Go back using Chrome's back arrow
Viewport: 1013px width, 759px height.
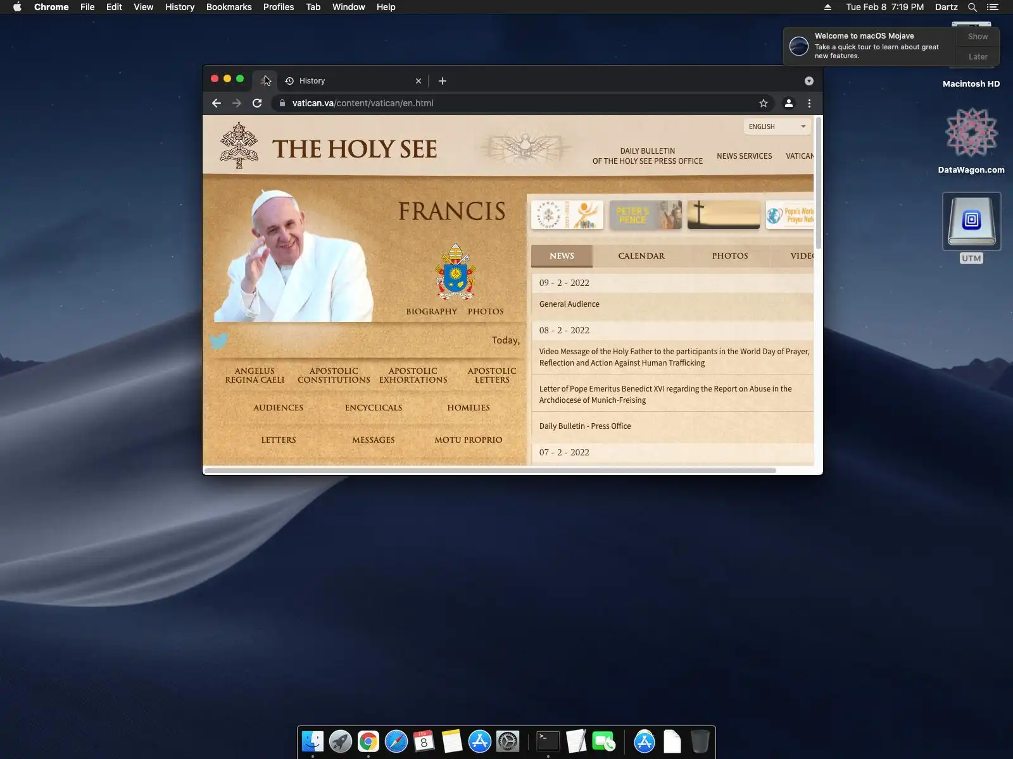point(217,103)
